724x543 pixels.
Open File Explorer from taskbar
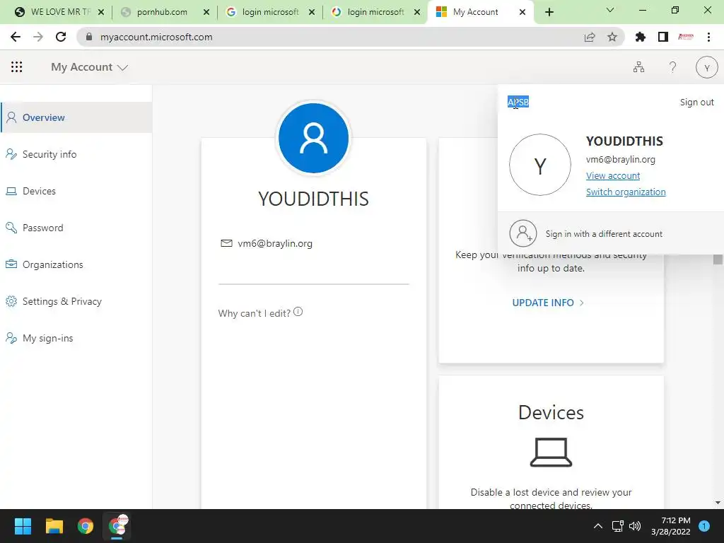pyautogui.click(x=54, y=526)
